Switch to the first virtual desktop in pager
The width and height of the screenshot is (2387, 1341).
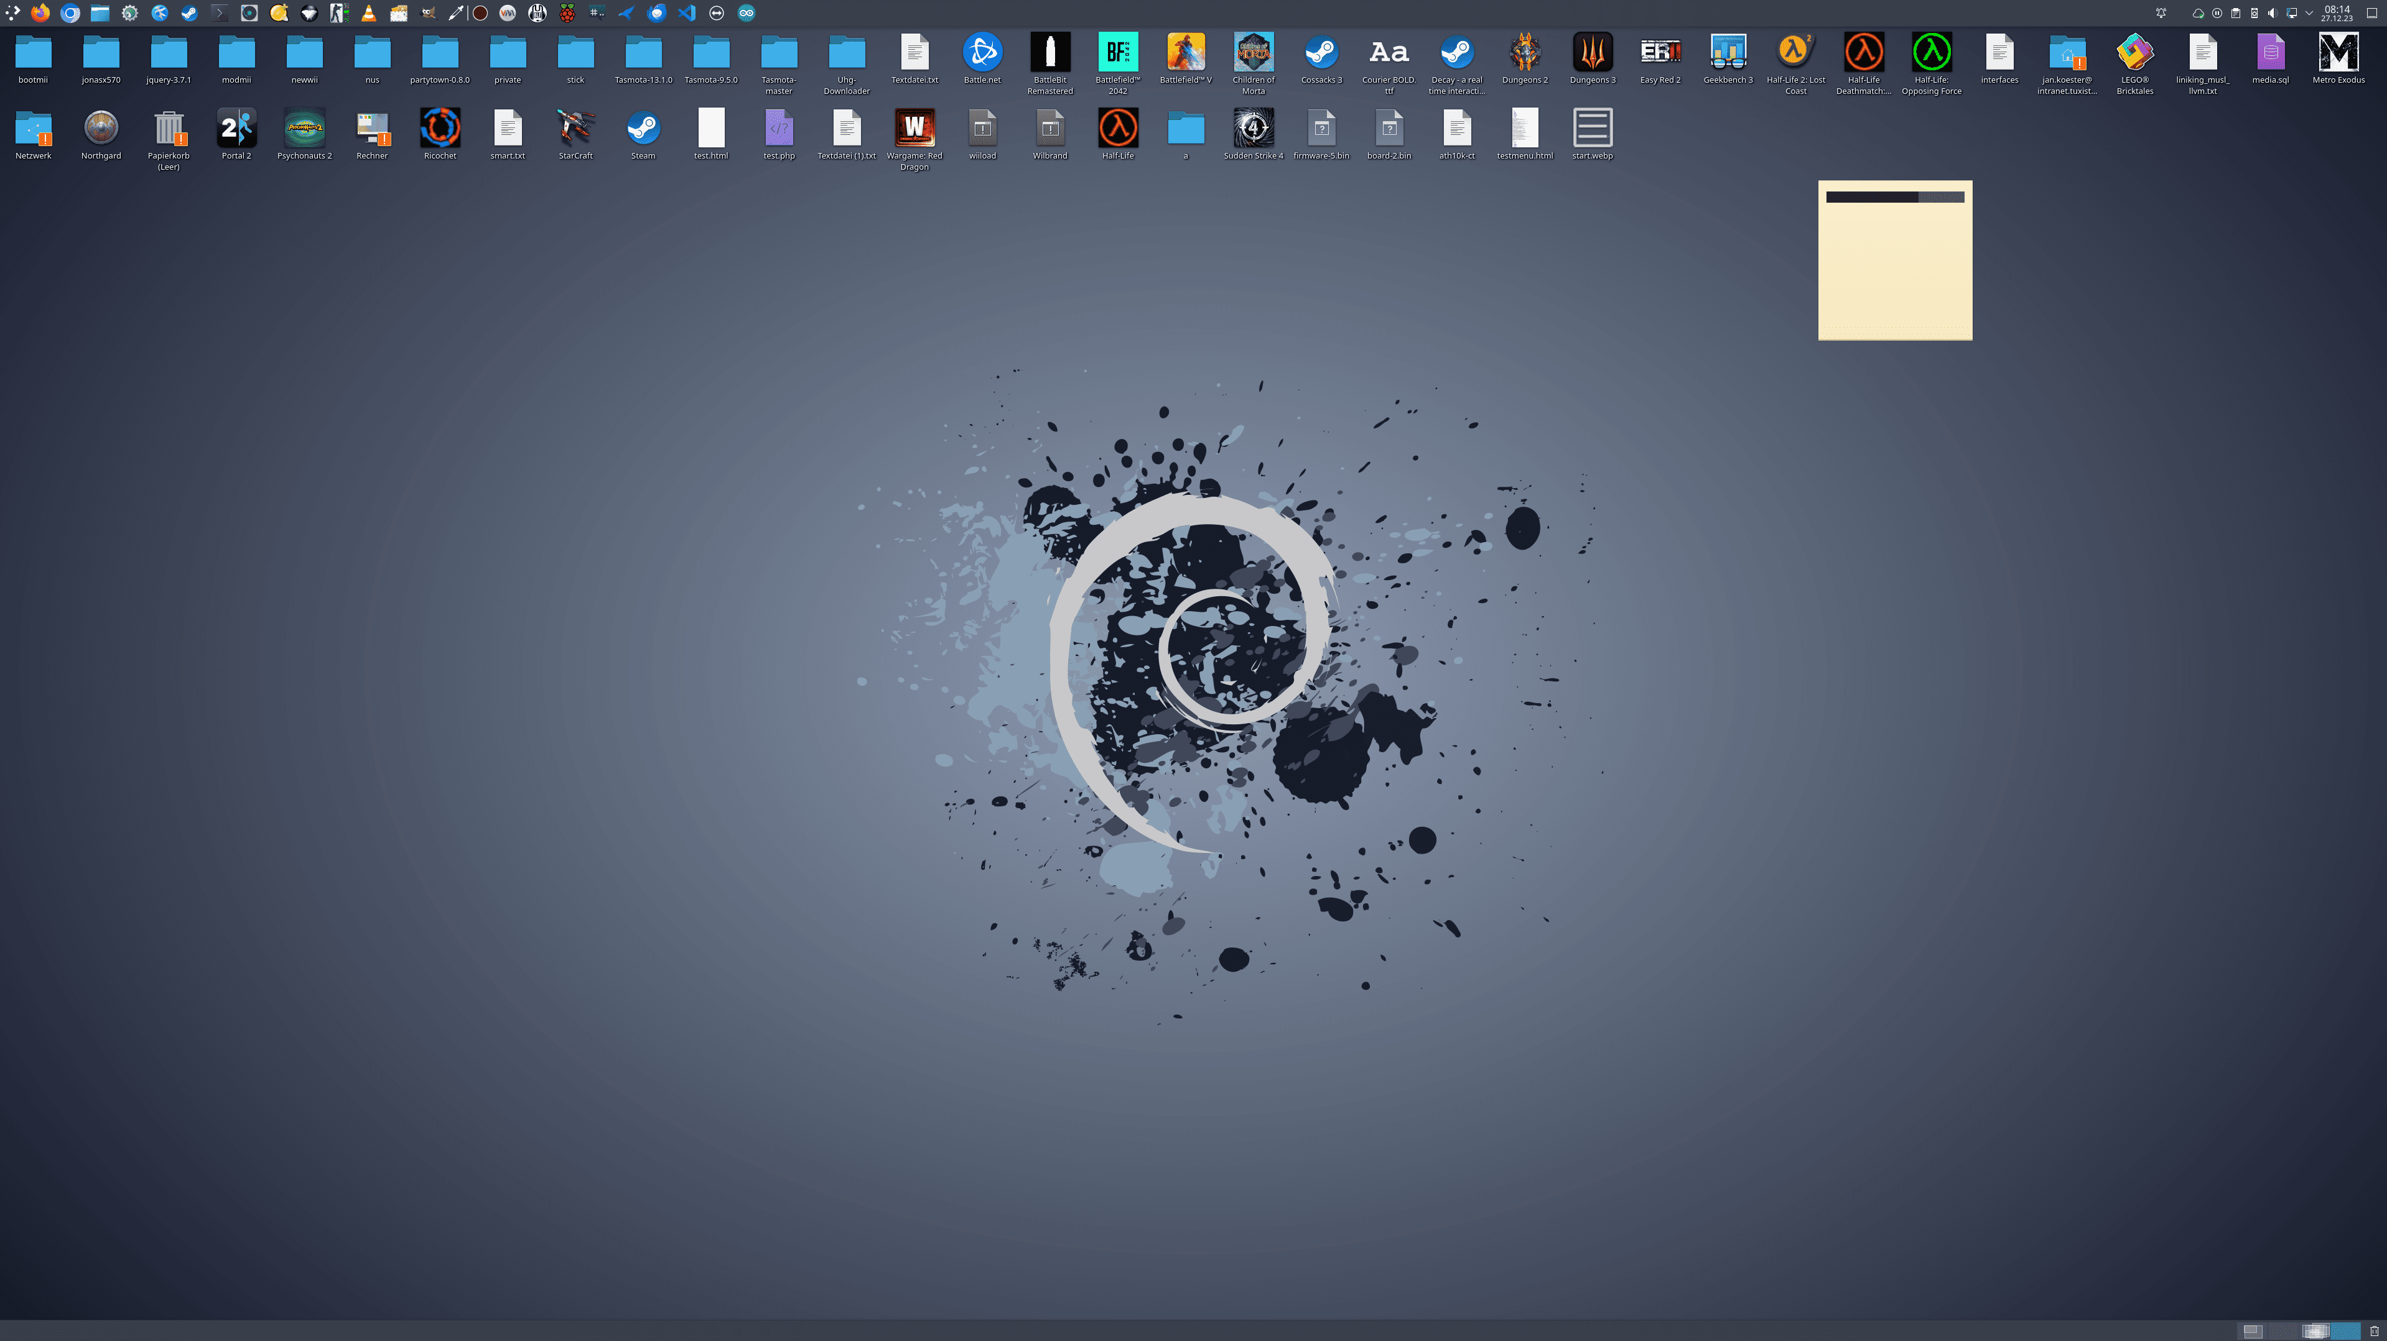[2253, 1331]
